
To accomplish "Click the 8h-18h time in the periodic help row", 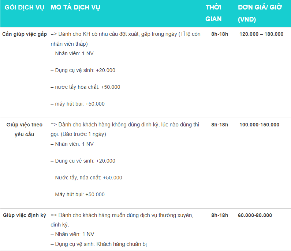I will (220, 215).
